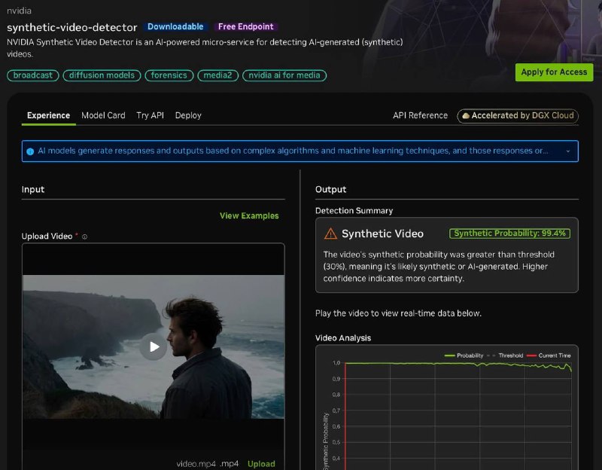Screen dimensions: 602x470
Task: Click Upload to choose a video file
Action: (261, 464)
